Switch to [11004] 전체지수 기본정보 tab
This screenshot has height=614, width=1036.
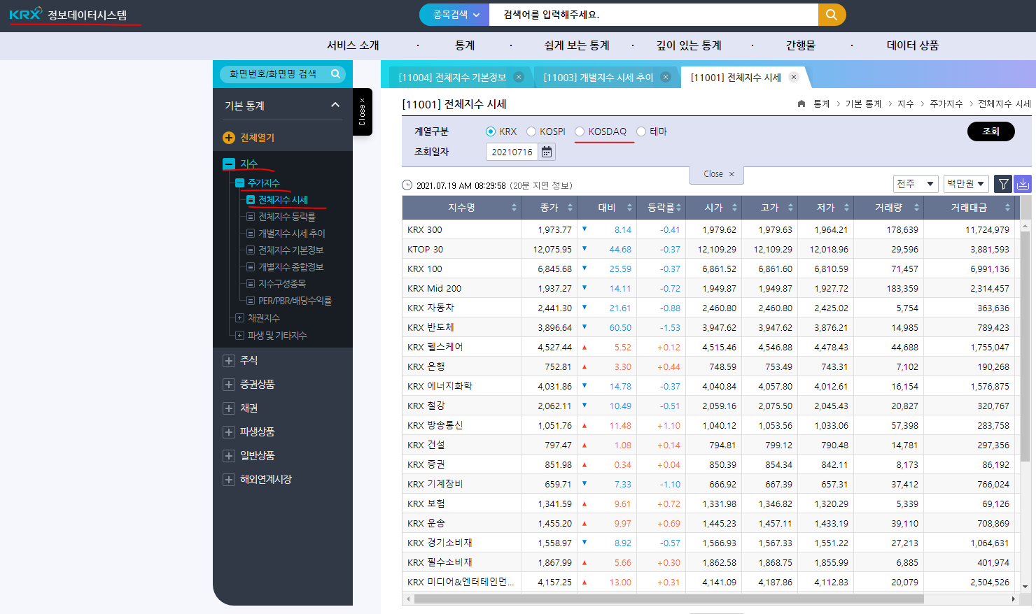452,78
